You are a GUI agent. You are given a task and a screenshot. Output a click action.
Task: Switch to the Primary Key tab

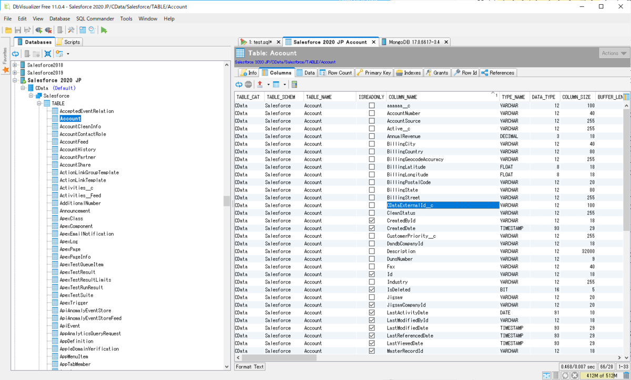click(374, 73)
